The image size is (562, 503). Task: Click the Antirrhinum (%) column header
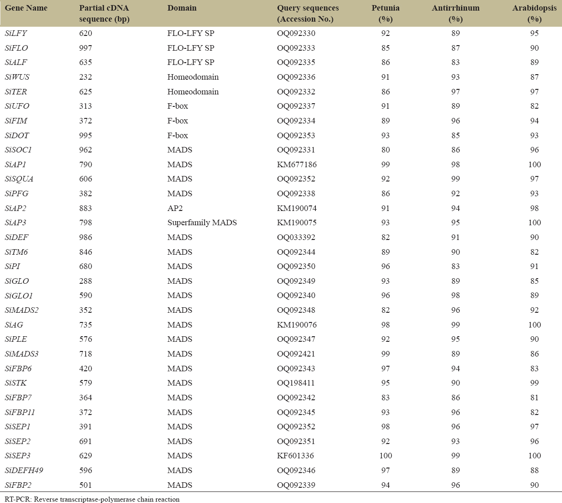click(456, 13)
